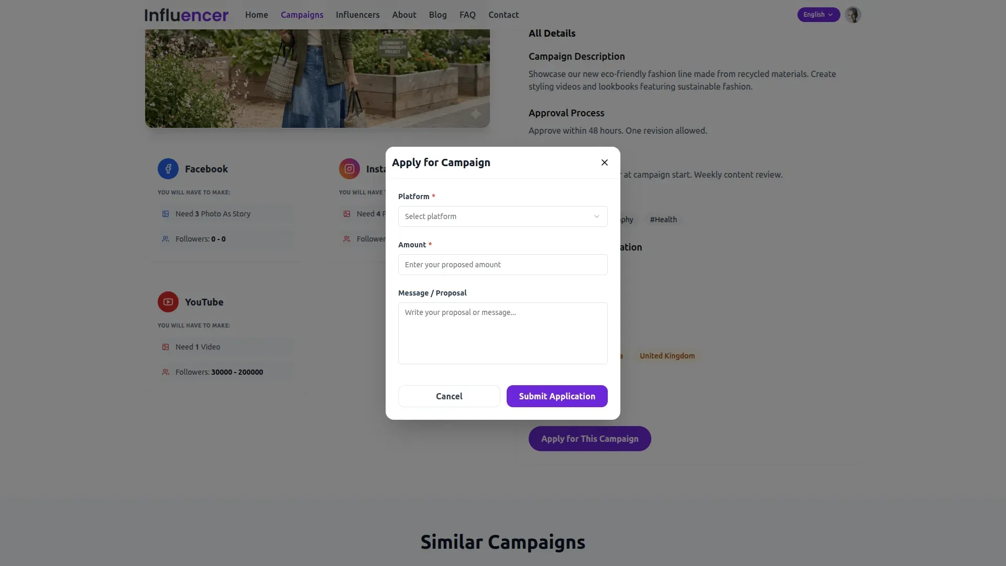The width and height of the screenshot is (1006, 566).
Task: Open the English language dropdown
Action: 818,14
